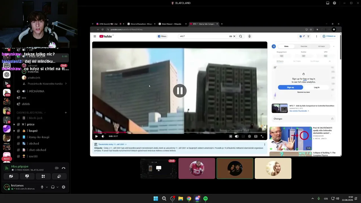
Task: Start voice search with the microphone
Action: tap(249, 36)
